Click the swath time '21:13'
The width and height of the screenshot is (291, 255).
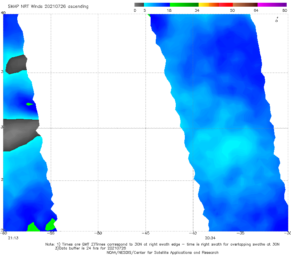click(13, 238)
